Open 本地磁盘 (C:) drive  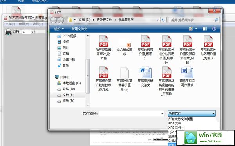tap(69, 83)
